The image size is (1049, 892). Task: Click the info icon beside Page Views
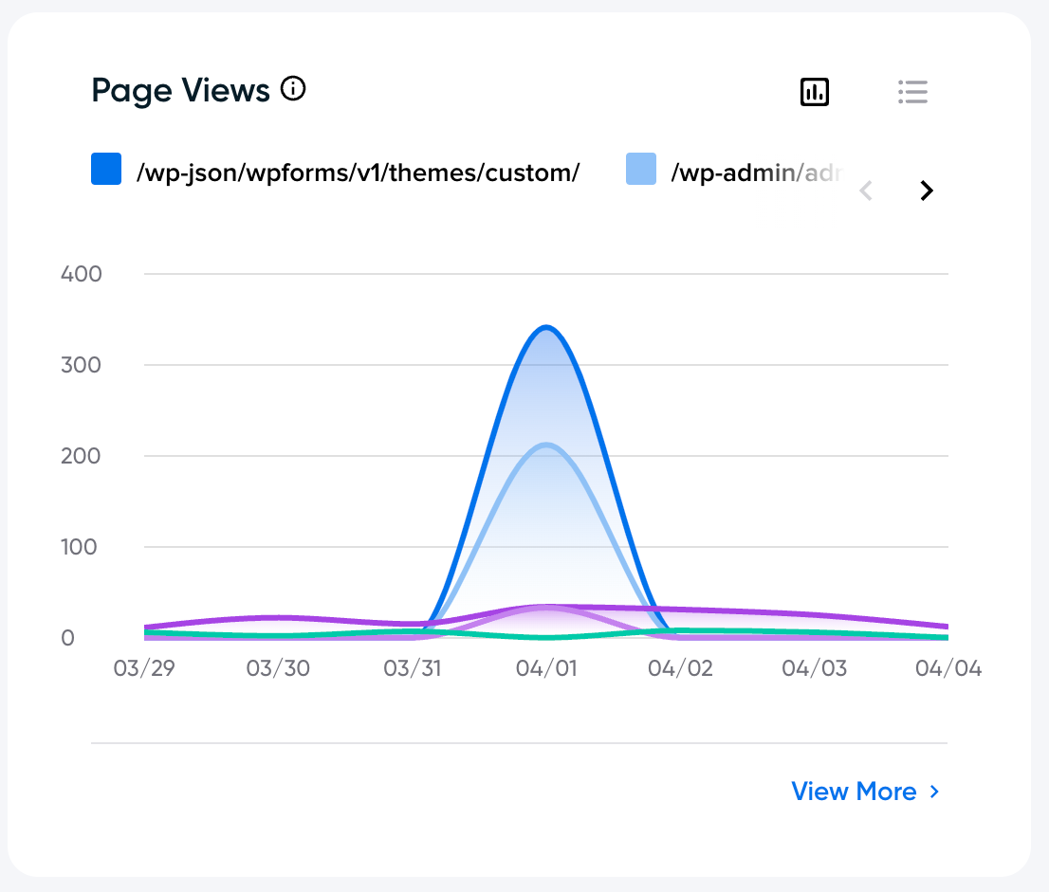click(x=294, y=90)
